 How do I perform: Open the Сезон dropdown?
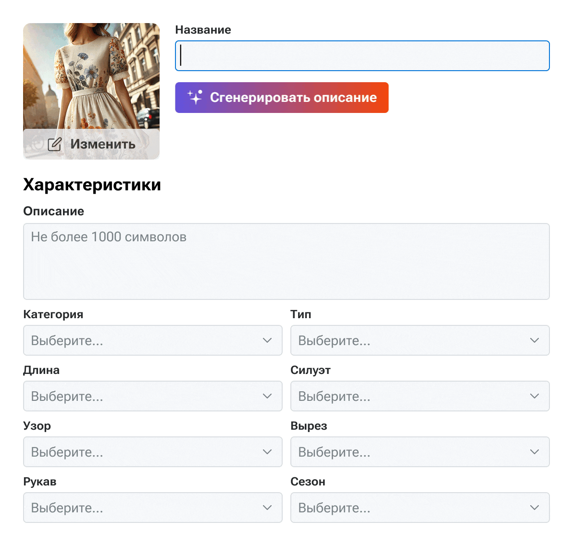click(419, 508)
